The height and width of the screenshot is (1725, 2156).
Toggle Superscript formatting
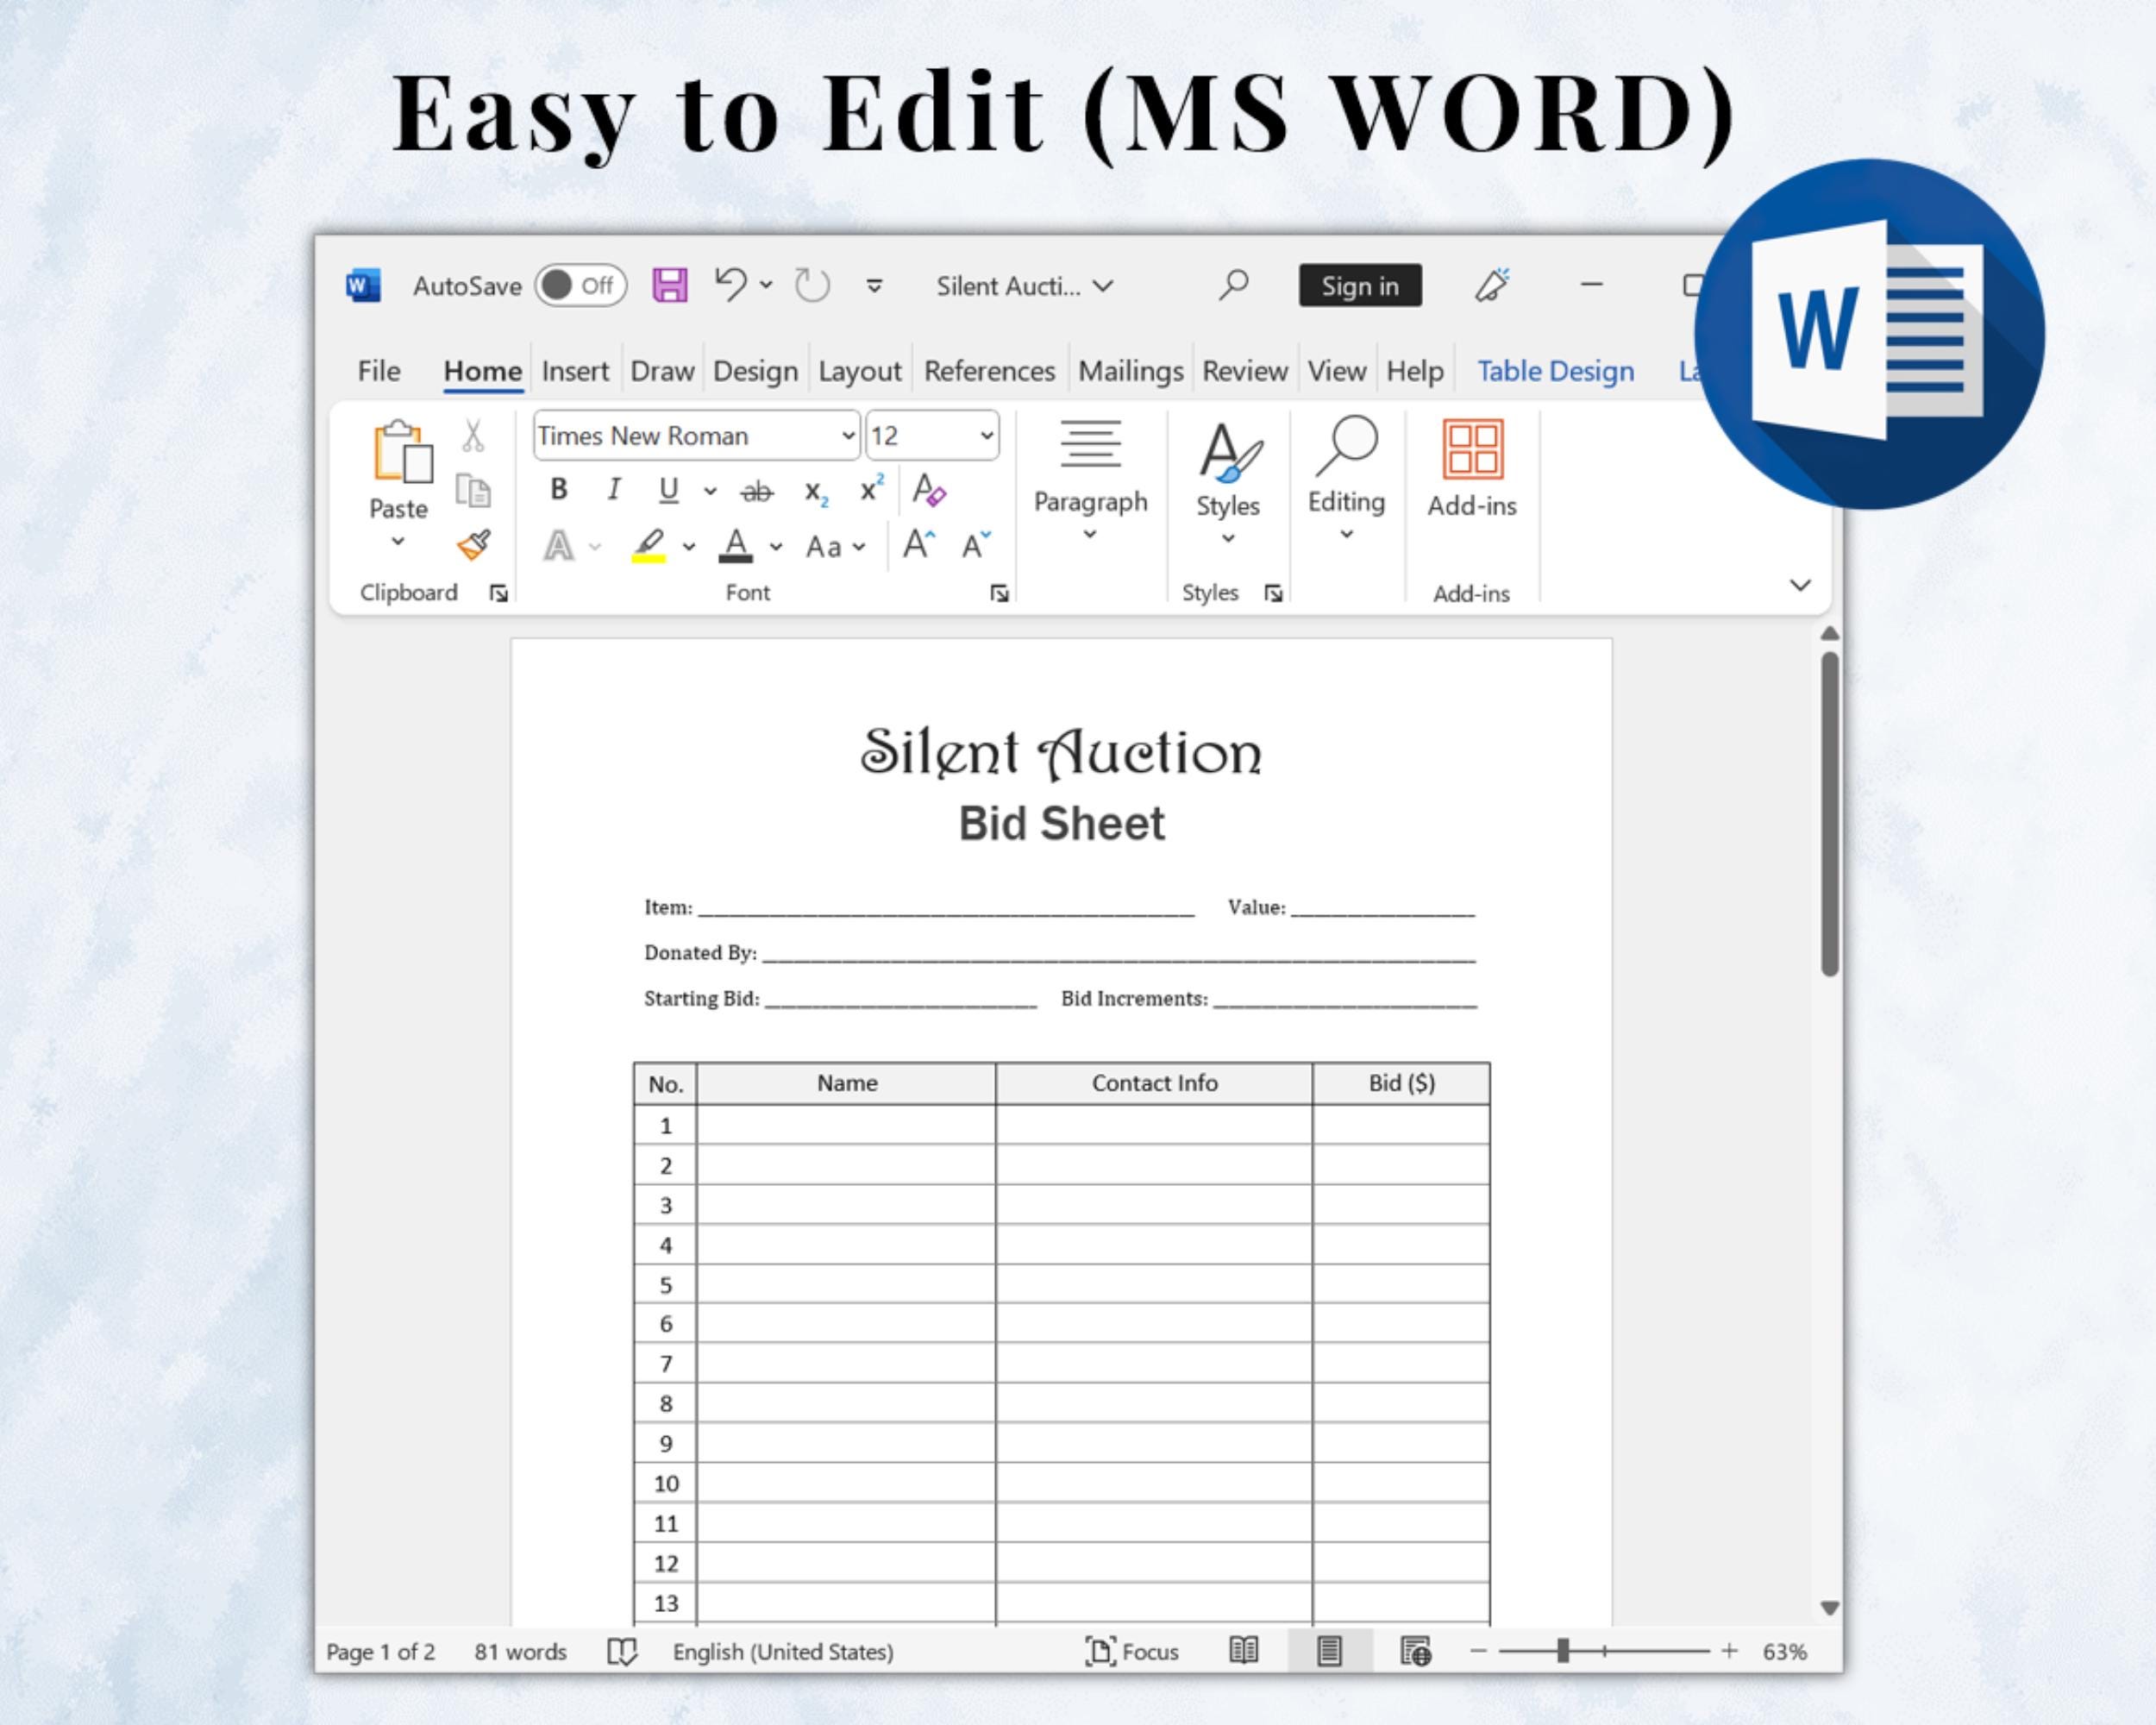click(872, 488)
